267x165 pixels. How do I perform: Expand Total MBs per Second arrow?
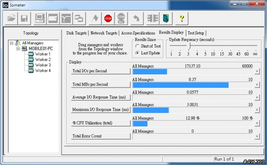click(257, 84)
